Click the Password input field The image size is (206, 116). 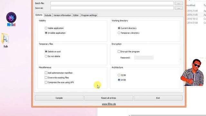tap(144, 58)
